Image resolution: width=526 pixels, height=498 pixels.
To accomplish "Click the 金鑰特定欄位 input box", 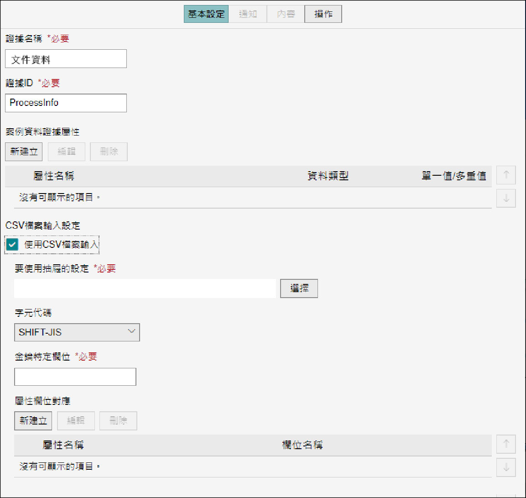I will tap(75, 377).
